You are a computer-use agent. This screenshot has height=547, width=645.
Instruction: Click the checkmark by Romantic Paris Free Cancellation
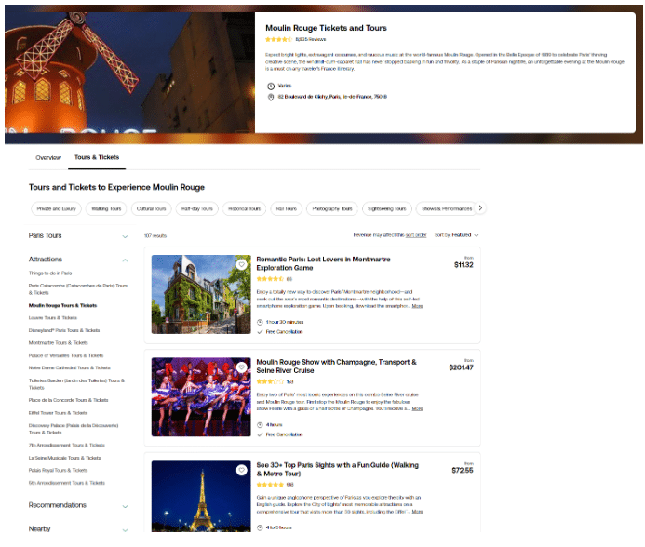(x=260, y=332)
